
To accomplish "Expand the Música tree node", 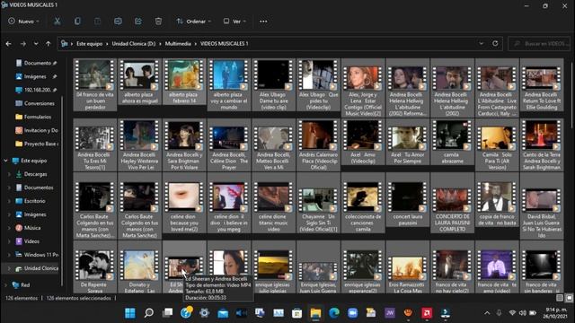I will point(10,228).
